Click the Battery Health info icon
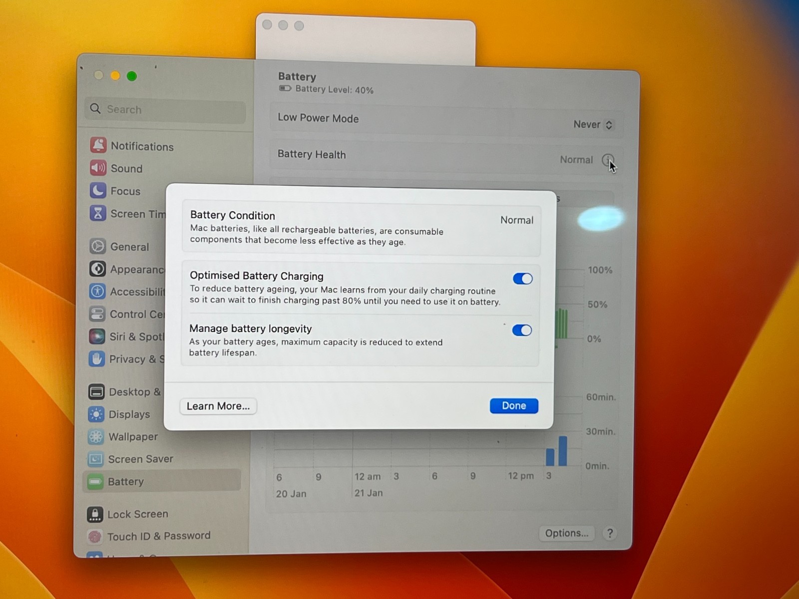The width and height of the screenshot is (799, 599). pyautogui.click(x=607, y=160)
